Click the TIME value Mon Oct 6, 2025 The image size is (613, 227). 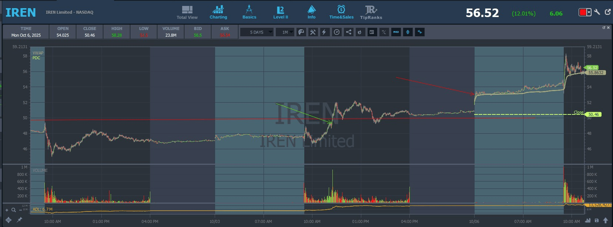click(26, 35)
